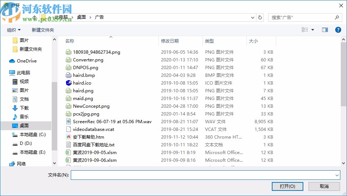Click navigation pane scroll down arrow

point(54,163)
